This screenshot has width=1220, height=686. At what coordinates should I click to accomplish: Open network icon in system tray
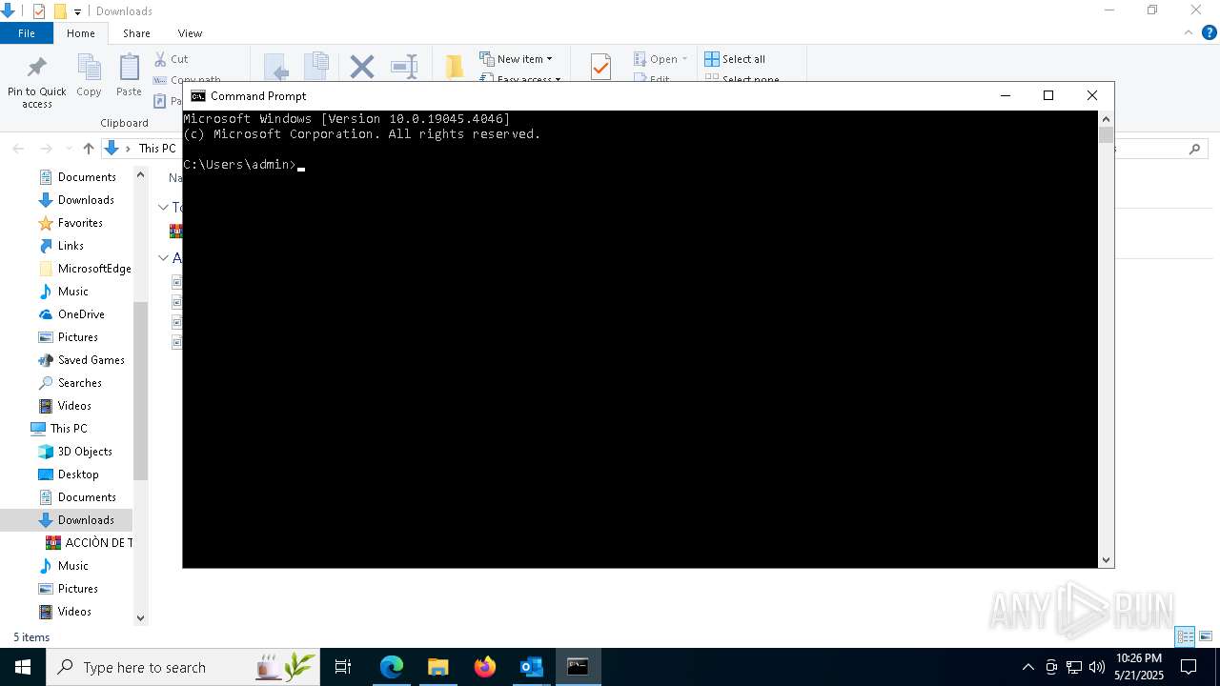click(1074, 667)
